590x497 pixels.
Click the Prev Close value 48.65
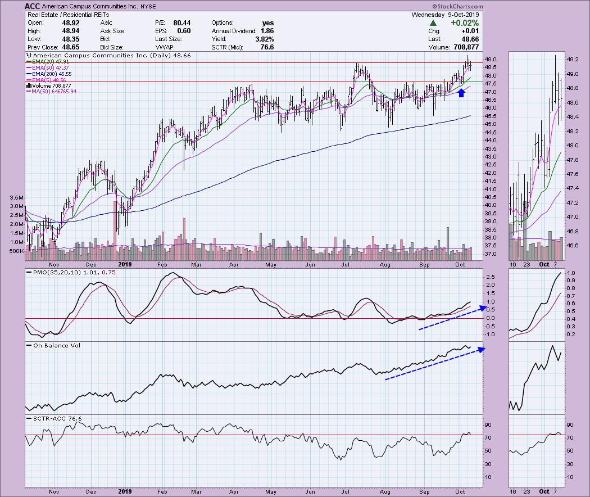[x=71, y=47]
